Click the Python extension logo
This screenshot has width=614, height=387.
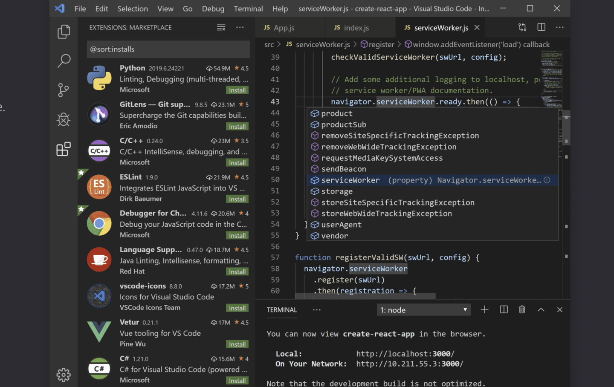coord(99,78)
